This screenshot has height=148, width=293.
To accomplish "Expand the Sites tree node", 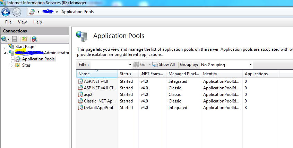I will [11, 66].
